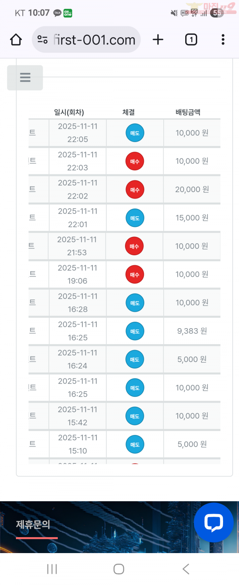The height and width of the screenshot is (585, 239).
Task: Tap the blue 매도 badge at 22:05
Action: pyautogui.click(x=135, y=133)
